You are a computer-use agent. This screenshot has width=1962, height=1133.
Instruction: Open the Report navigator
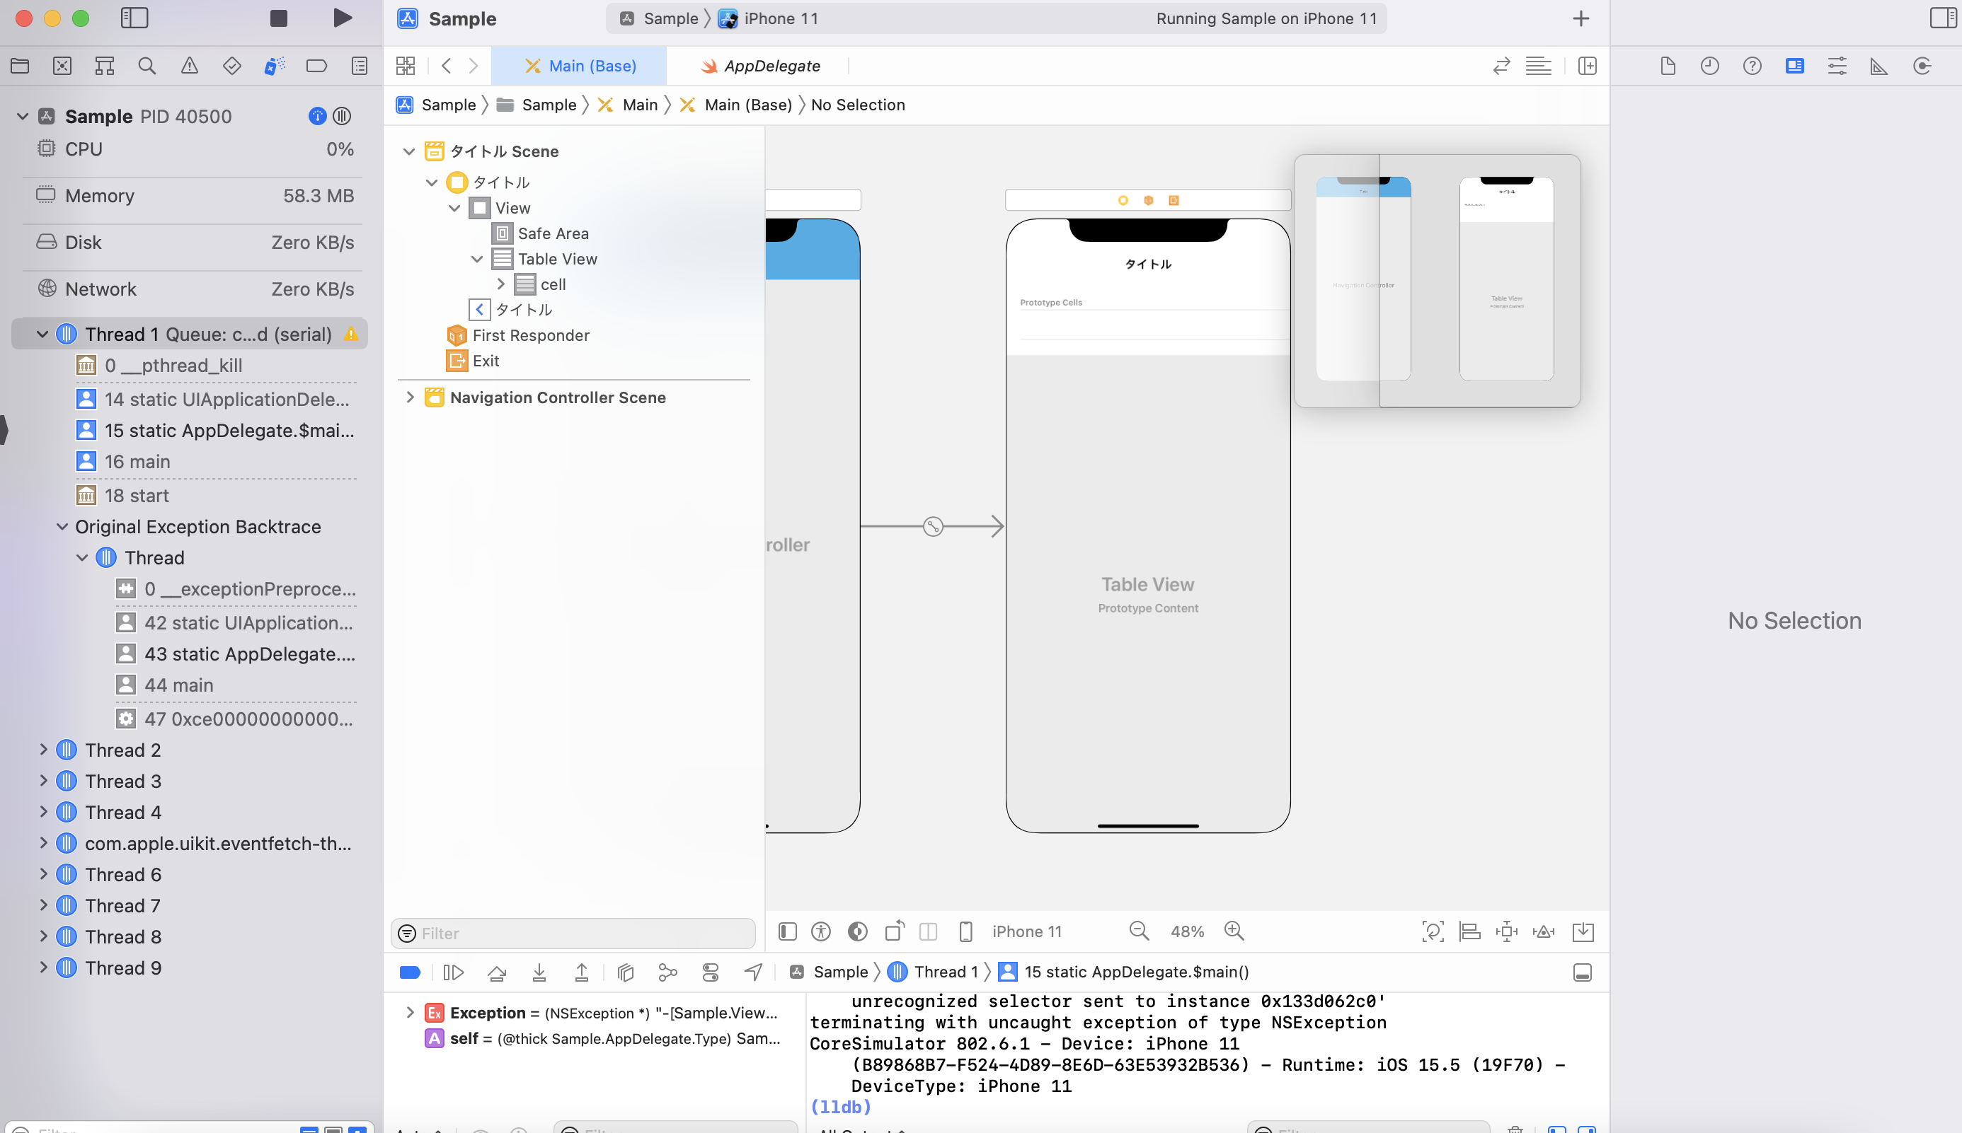coord(359,66)
